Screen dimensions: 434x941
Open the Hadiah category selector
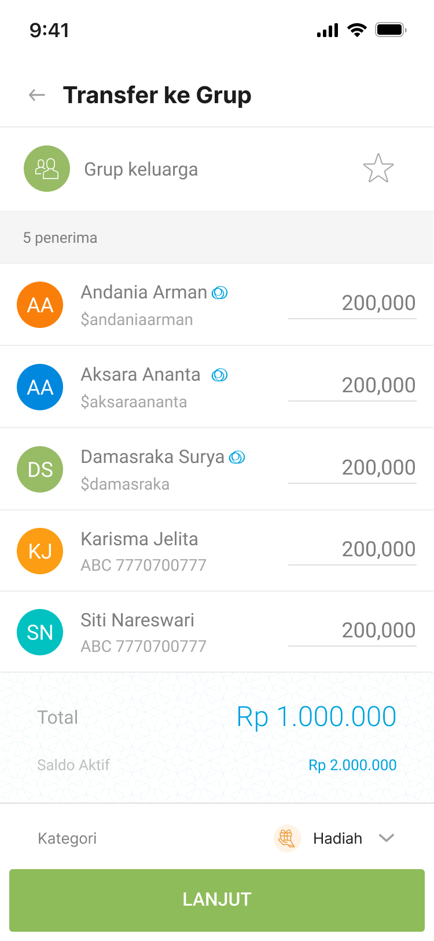(x=337, y=838)
